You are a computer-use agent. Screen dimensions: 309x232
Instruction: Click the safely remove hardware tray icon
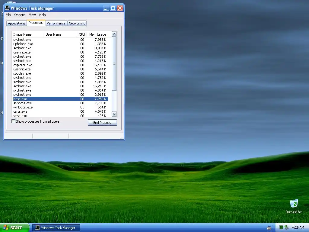point(286,227)
